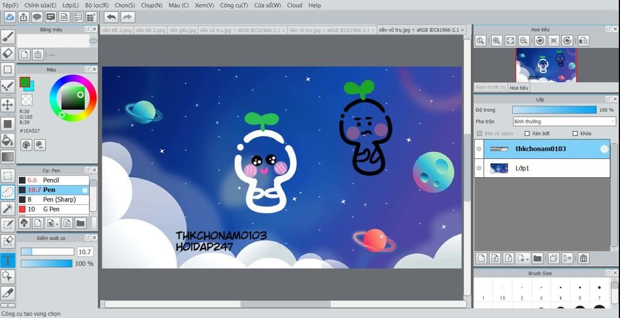
Task: Toggle Xén bớt clipping checkbox
Action: [527, 134]
